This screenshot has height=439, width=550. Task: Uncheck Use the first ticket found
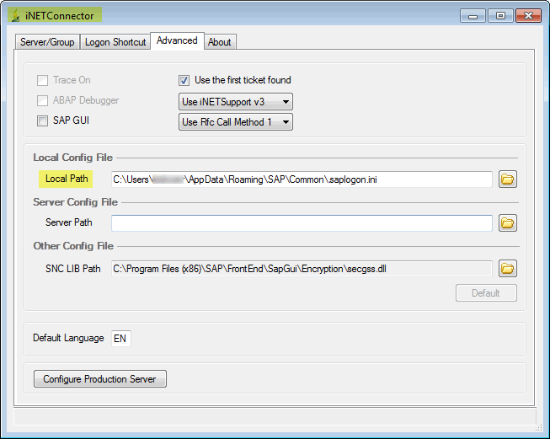(184, 80)
